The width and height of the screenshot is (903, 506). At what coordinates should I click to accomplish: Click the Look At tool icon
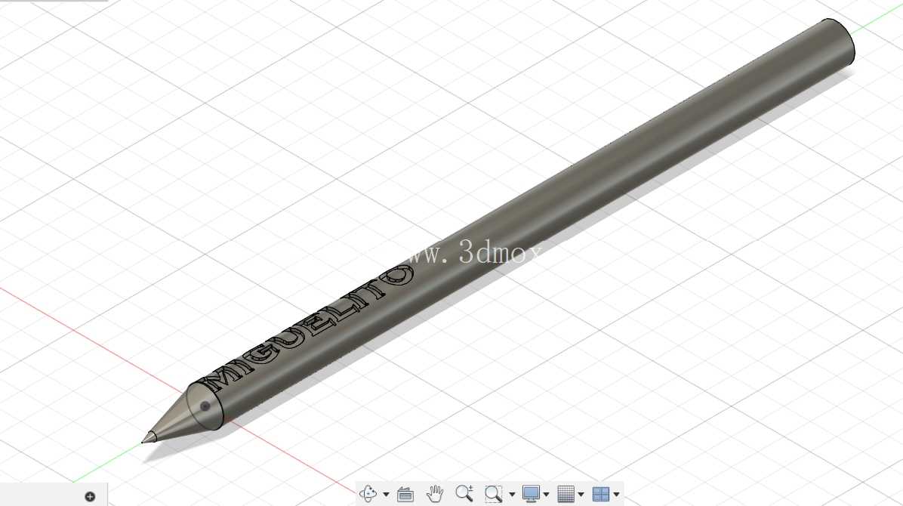point(405,495)
